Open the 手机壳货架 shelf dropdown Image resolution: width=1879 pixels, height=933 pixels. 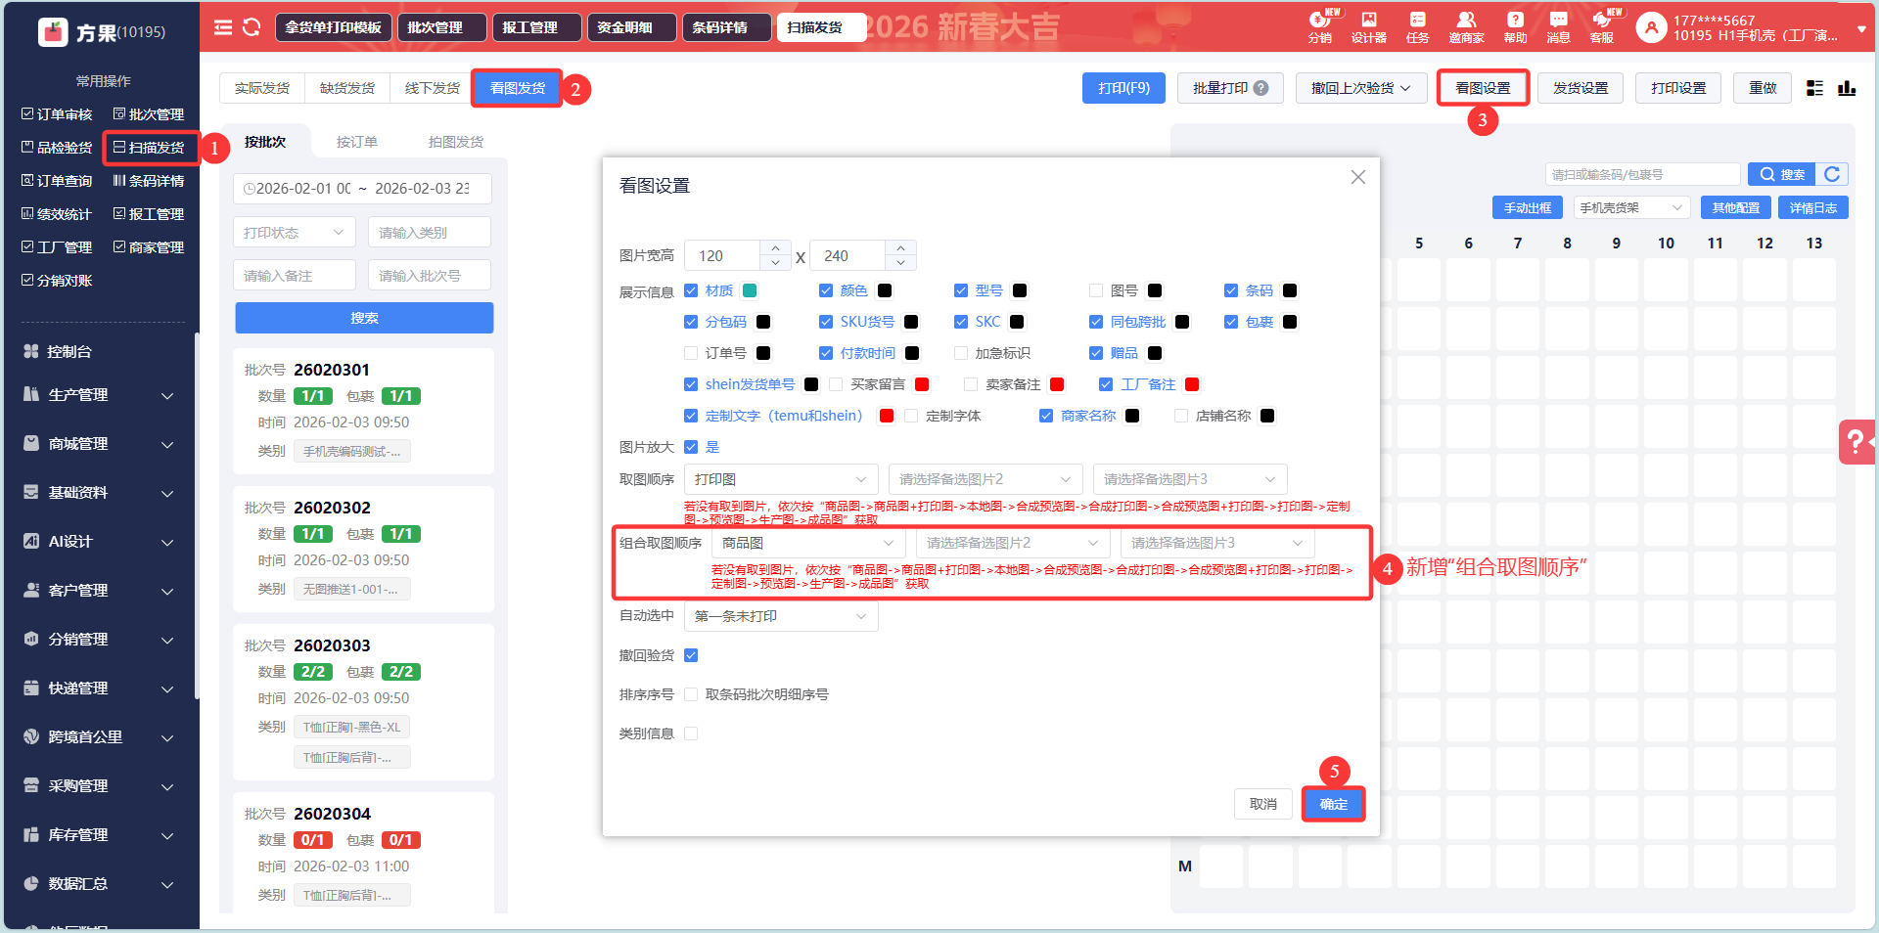1632,207
